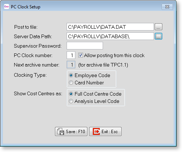Choose Card Number as clocking type
Screen dimensions: 182x152
pos(71,83)
